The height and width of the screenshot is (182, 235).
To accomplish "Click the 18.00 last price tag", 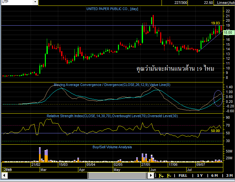I will click(x=228, y=32).
